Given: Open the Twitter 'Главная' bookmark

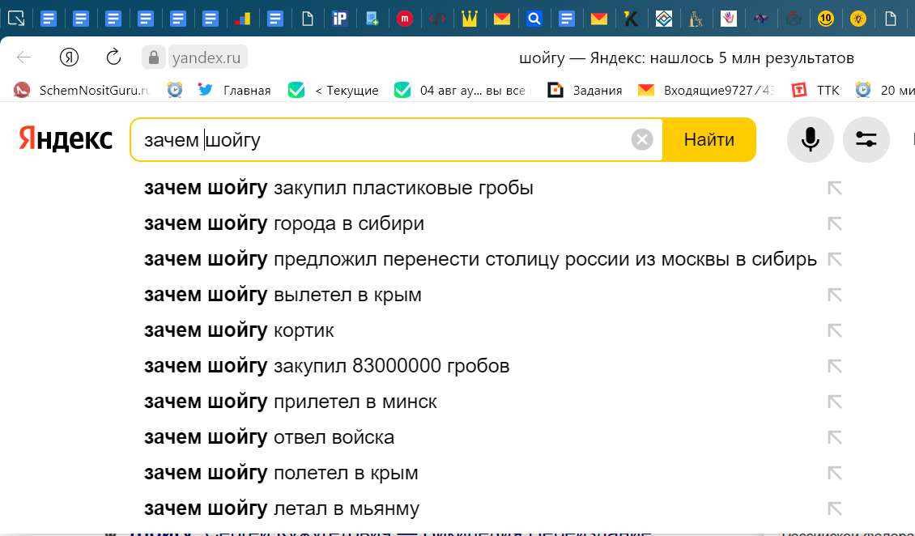Looking at the screenshot, I should point(235,91).
